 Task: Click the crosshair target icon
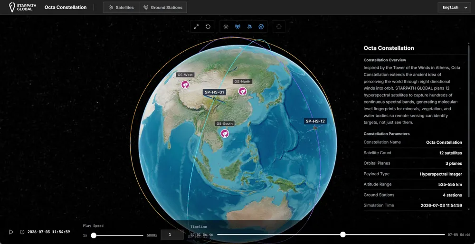coord(279,27)
